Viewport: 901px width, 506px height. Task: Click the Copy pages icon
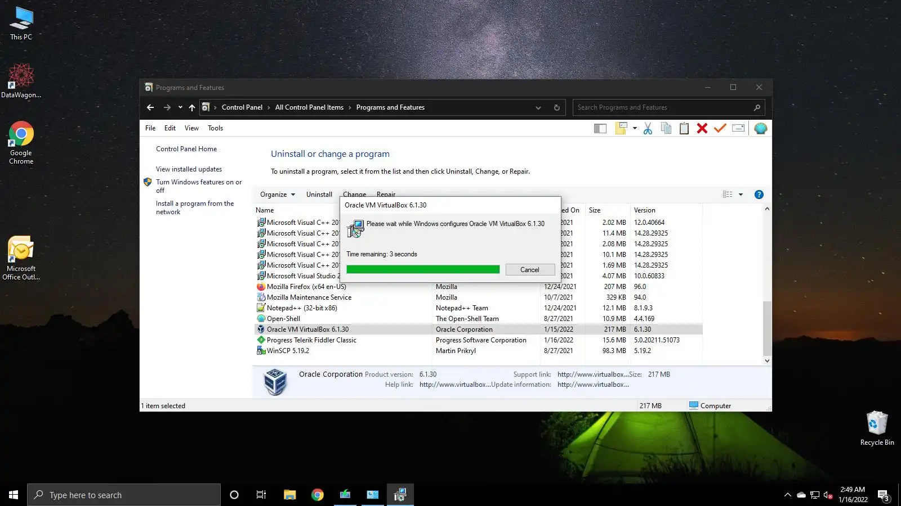[x=666, y=128]
